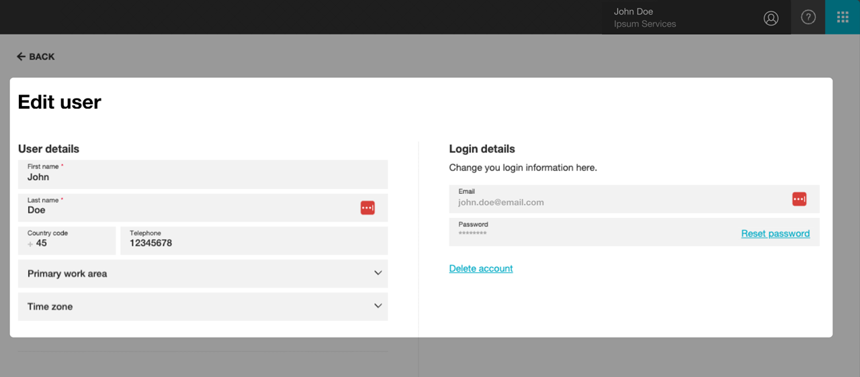Select the Edit user dialog heading
The image size is (860, 377).
[x=60, y=102]
